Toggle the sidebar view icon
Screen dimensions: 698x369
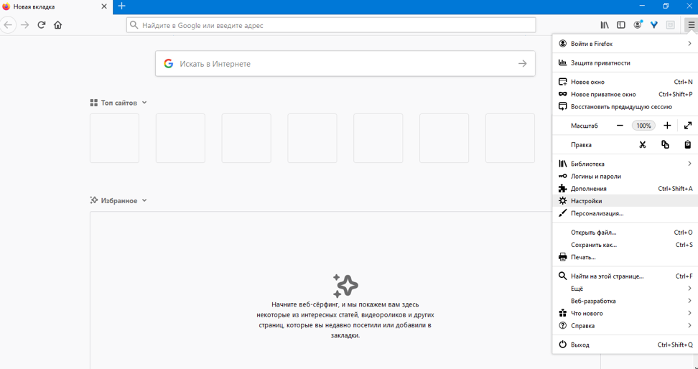pos(621,25)
